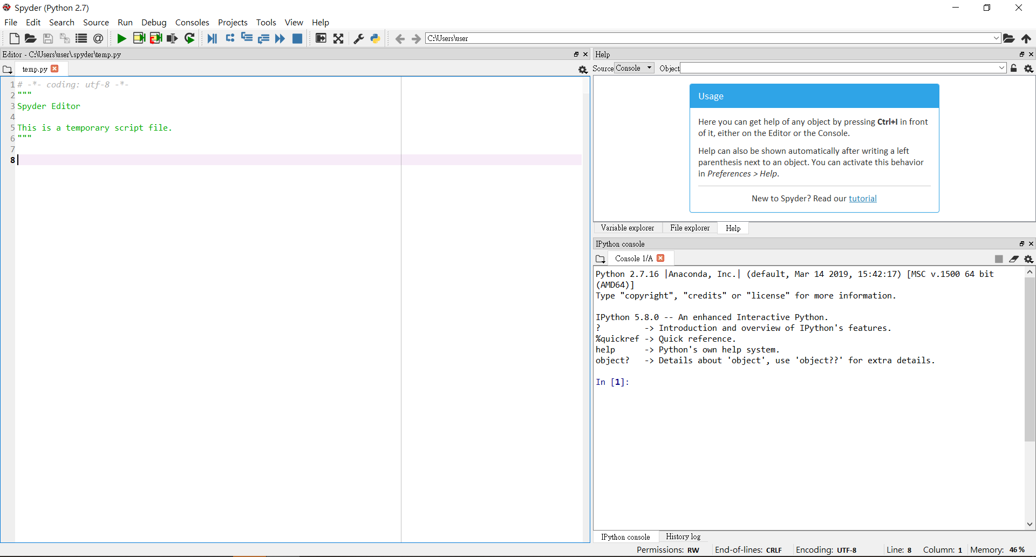
Task: Switch to the History log tab
Action: pos(683,536)
